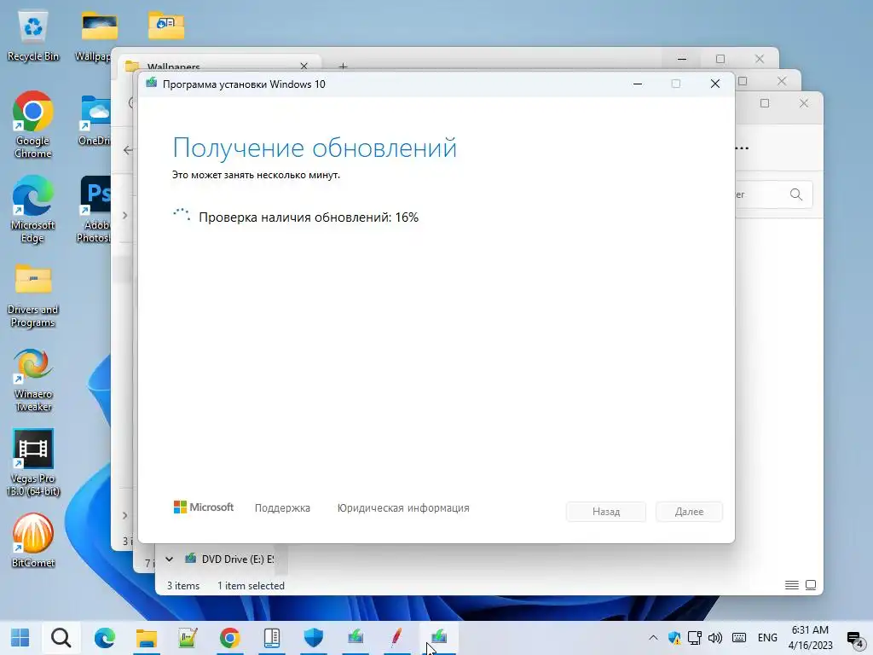
Task: Select the Drivers and Programs folder
Action: (33, 295)
